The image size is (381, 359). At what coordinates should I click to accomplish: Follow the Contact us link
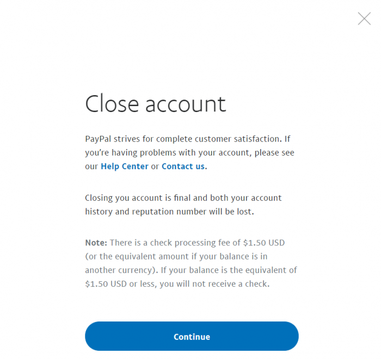click(x=183, y=166)
